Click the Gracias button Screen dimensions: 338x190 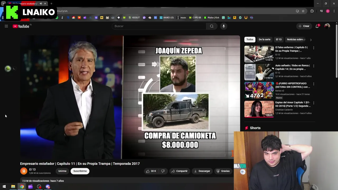click(x=223, y=171)
